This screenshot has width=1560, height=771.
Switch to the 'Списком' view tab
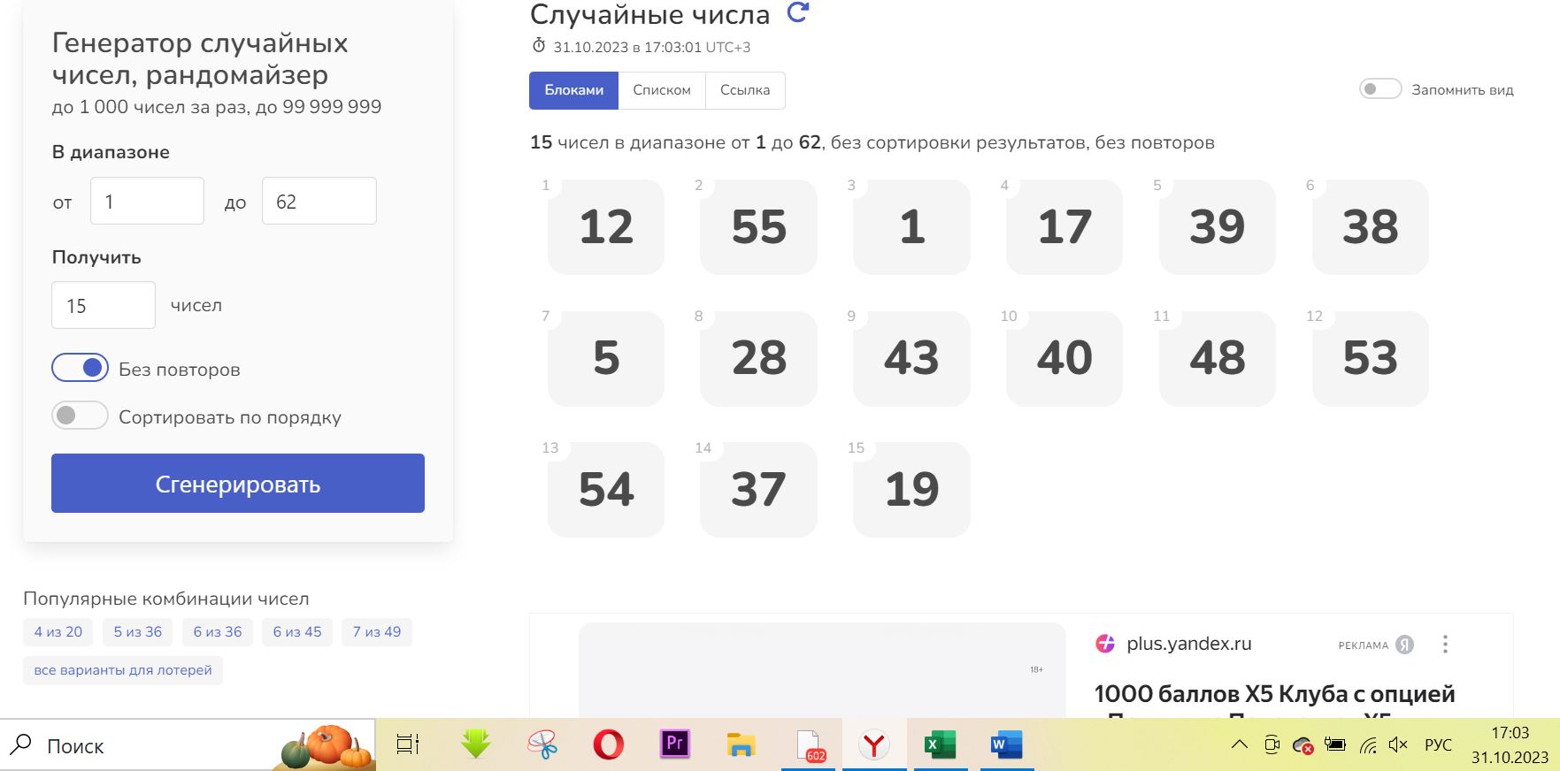click(x=662, y=90)
